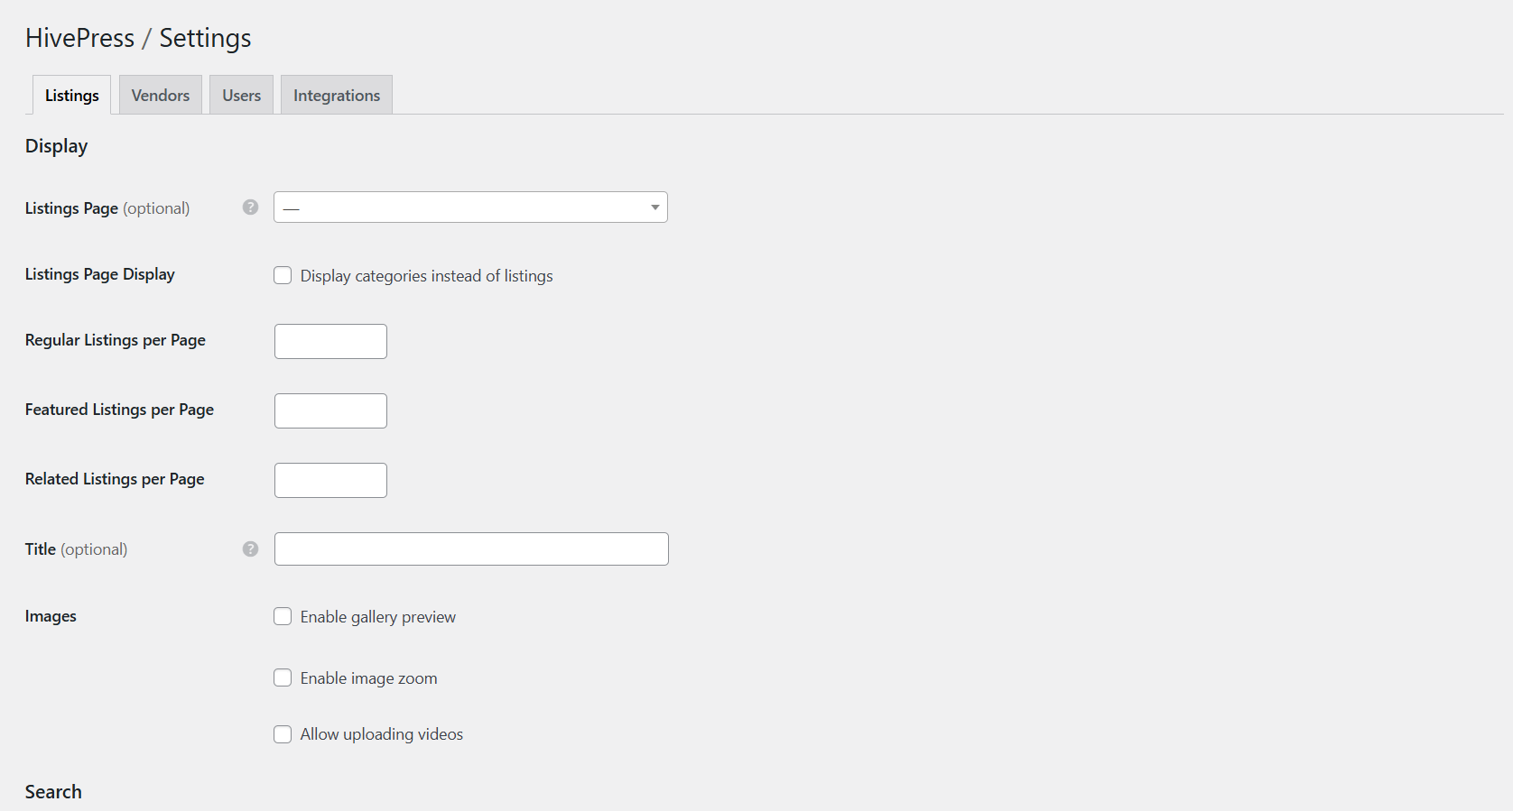Click the Featured Listings per Page input

click(x=330, y=410)
